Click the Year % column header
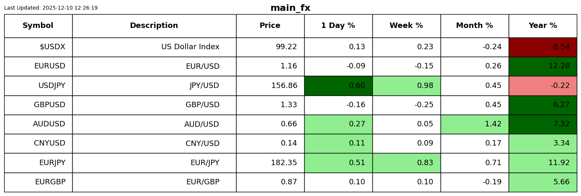Screen dimensions: 581x196 pyautogui.click(x=543, y=26)
